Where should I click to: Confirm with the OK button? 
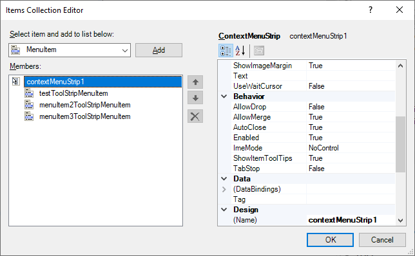(x=330, y=240)
